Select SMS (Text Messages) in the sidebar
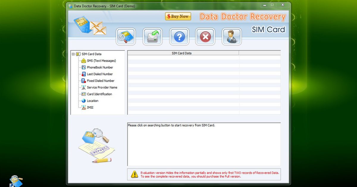Viewport: 357px width, 187px height. 99,61
